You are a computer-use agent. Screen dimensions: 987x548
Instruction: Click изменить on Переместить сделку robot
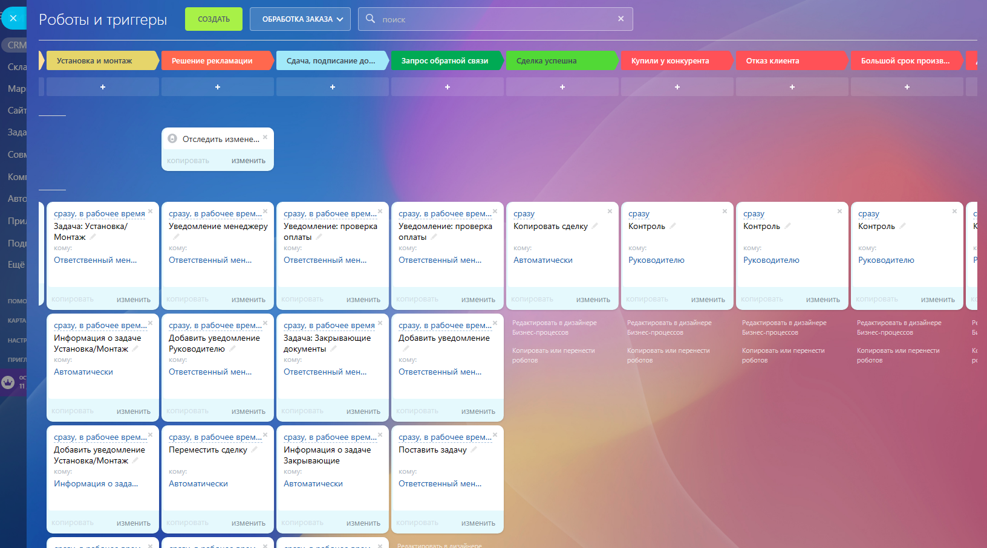(249, 523)
